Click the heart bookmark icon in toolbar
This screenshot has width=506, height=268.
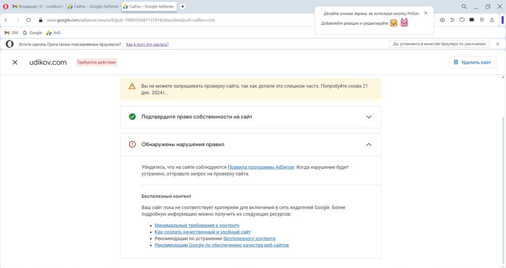462,20
